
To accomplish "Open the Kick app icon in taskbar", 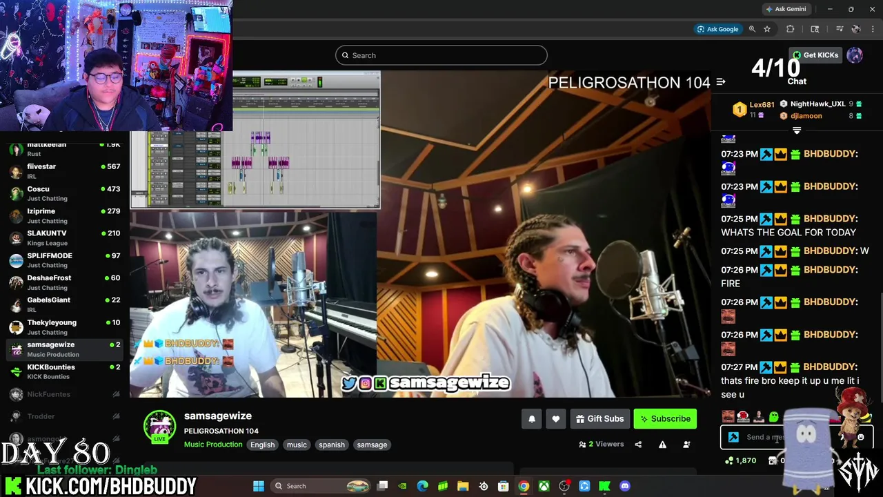I will coord(604,486).
